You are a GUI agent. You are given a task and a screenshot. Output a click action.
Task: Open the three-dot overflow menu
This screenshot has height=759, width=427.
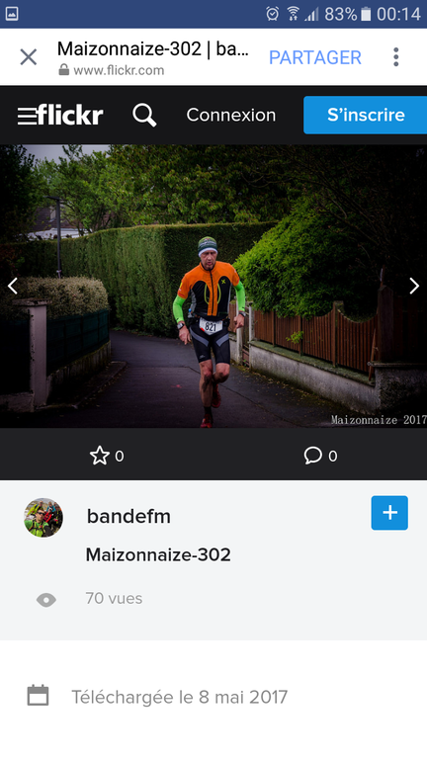coord(396,57)
